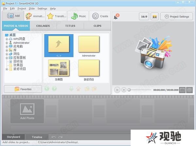Select the Administrator folder thumbnail
Screen dimensions: 196x146
[x=89, y=46]
